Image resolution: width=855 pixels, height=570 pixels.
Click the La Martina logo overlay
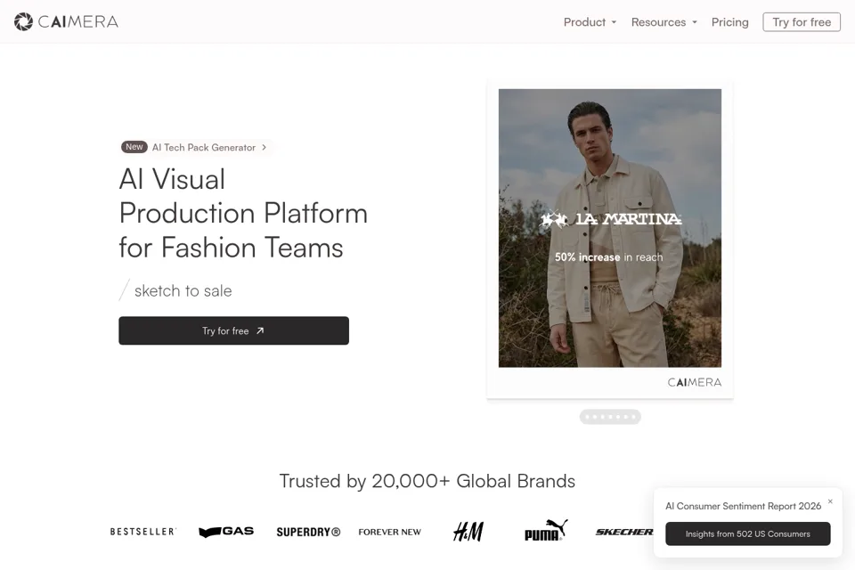pos(610,219)
